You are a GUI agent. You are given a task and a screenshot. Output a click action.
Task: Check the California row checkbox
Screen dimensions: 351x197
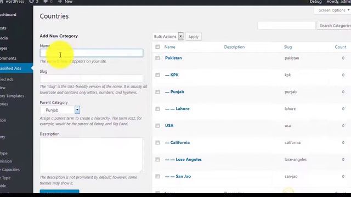click(x=157, y=142)
